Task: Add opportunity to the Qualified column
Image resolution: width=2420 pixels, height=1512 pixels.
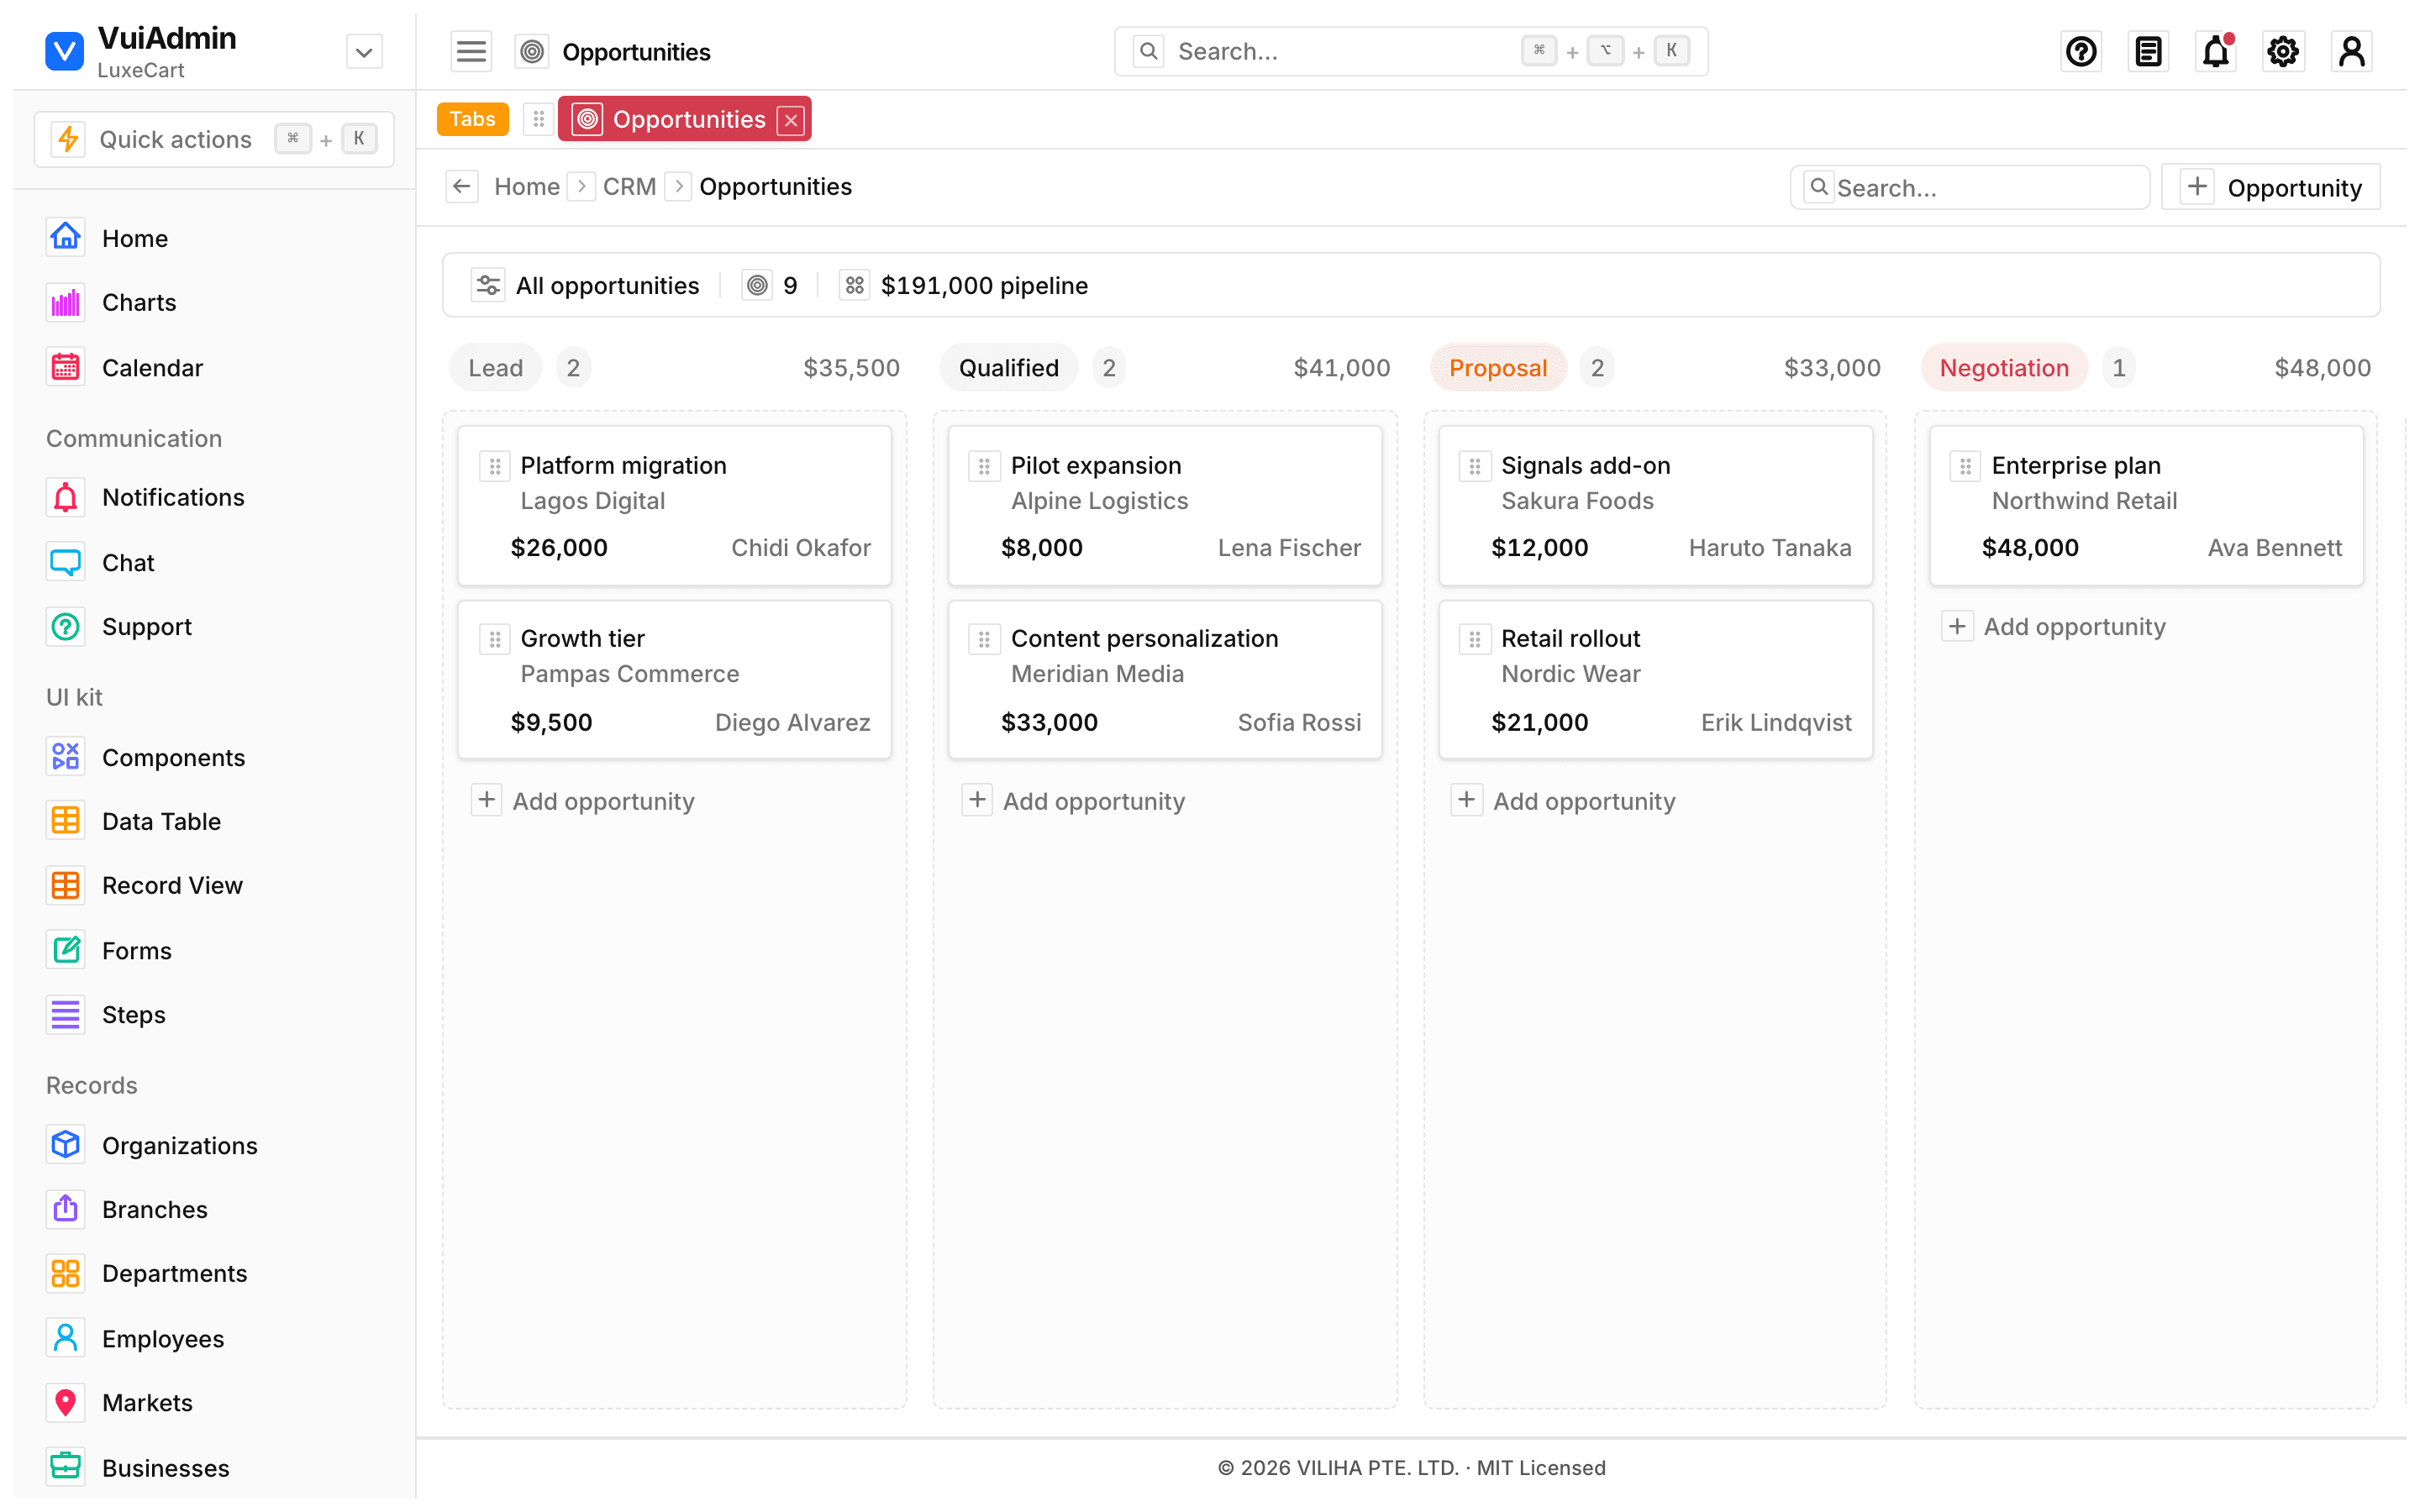Action: click(x=1074, y=800)
